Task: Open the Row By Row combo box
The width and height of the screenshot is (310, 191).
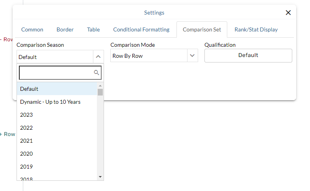Action: [148, 56]
